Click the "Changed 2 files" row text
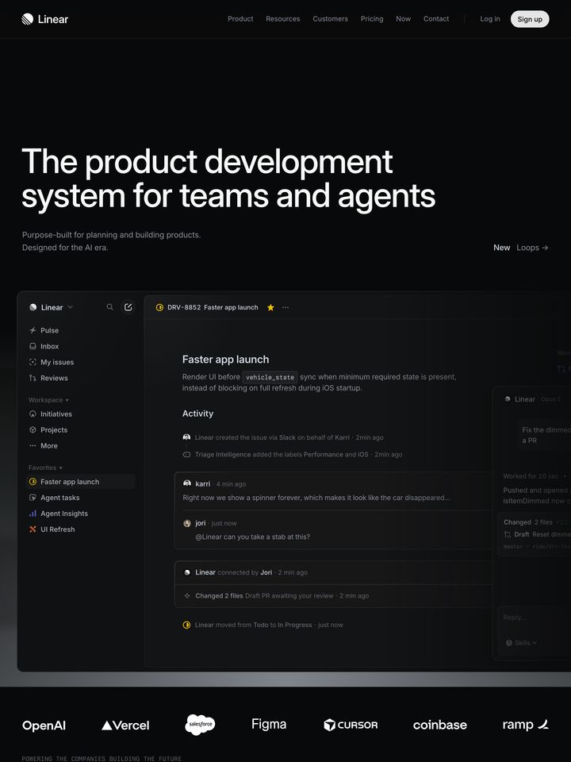 pyautogui.click(x=219, y=596)
